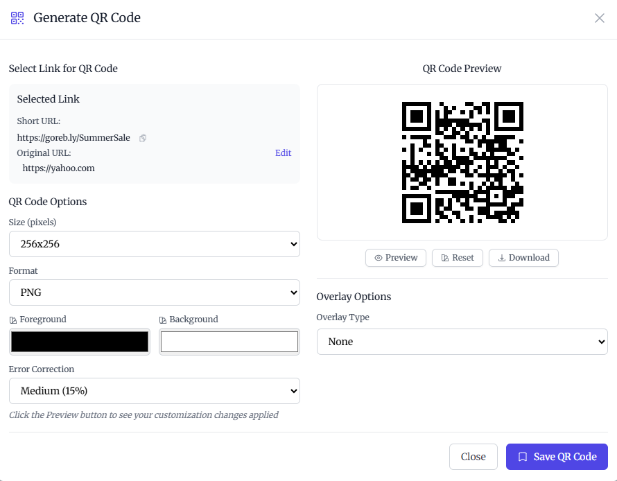This screenshot has width=617, height=481.
Task: Click the eye icon on Preview button
Action: click(379, 258)
